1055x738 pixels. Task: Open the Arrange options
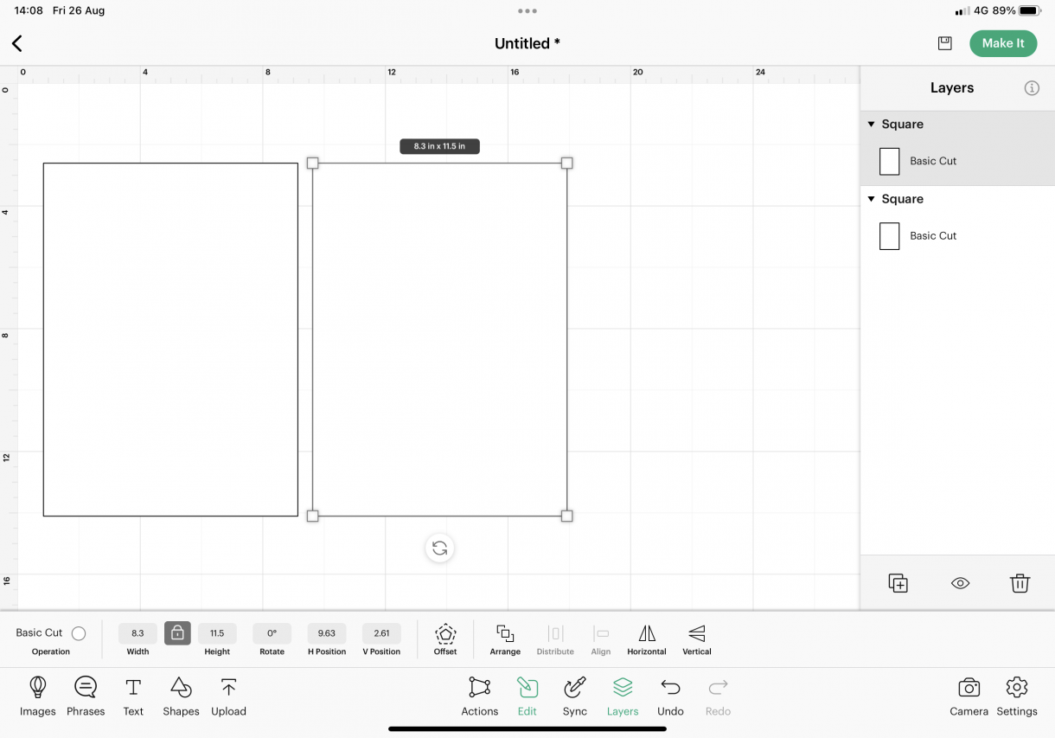(x=505, y=639)
